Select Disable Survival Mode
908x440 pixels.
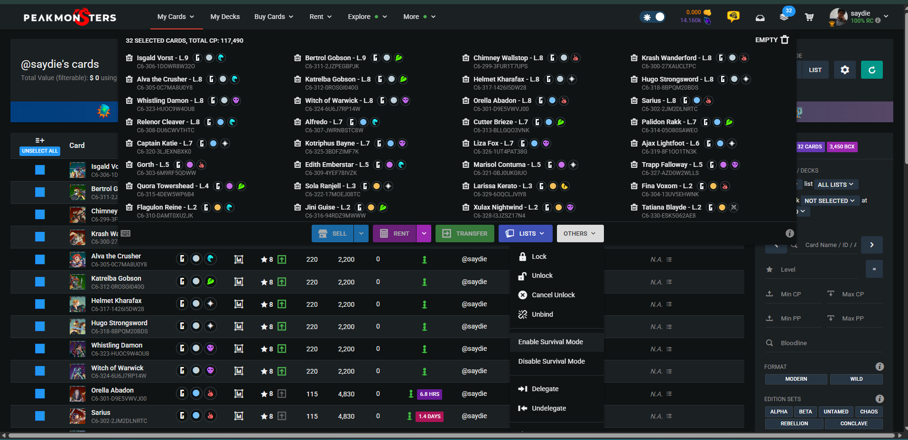pos(556,361)
